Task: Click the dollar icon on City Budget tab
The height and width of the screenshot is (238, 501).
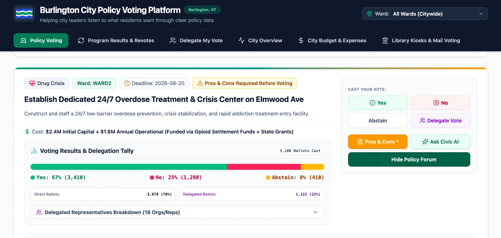Action: (301, 40)
